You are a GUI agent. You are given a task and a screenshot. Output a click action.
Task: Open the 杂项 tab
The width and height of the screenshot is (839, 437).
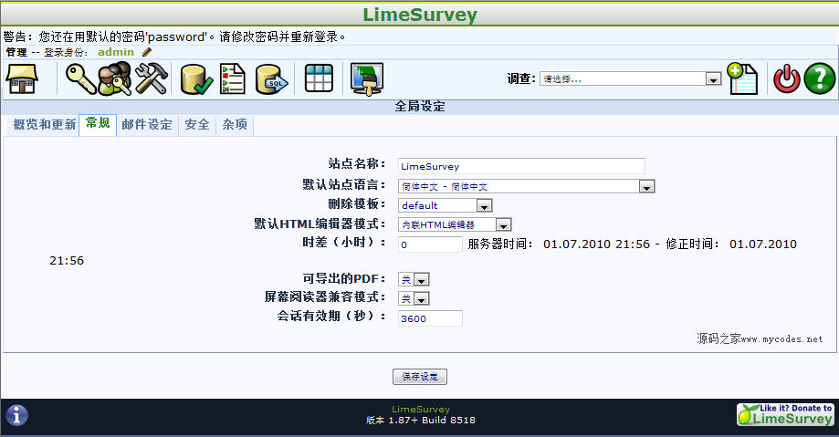pos(235,125)
